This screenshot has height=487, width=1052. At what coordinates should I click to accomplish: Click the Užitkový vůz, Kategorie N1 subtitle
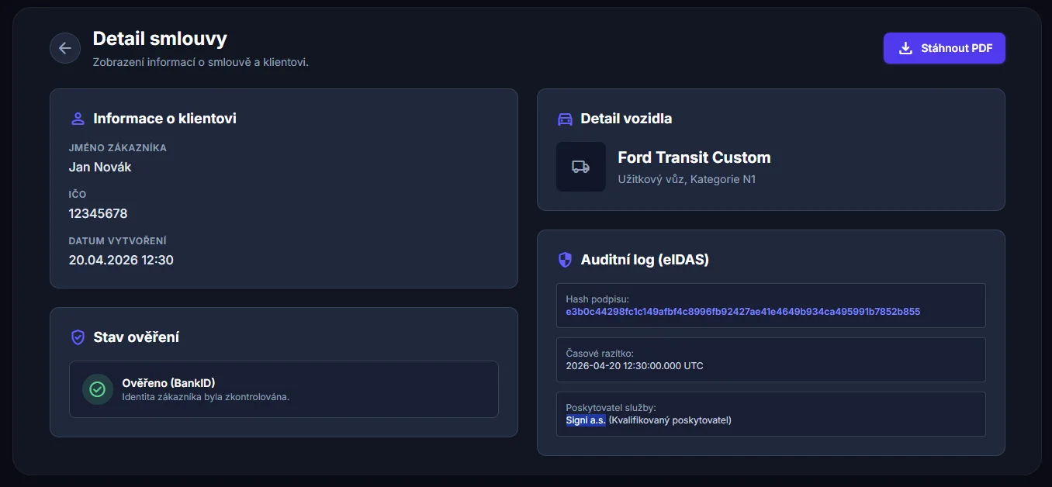click(x=686, y=179)
